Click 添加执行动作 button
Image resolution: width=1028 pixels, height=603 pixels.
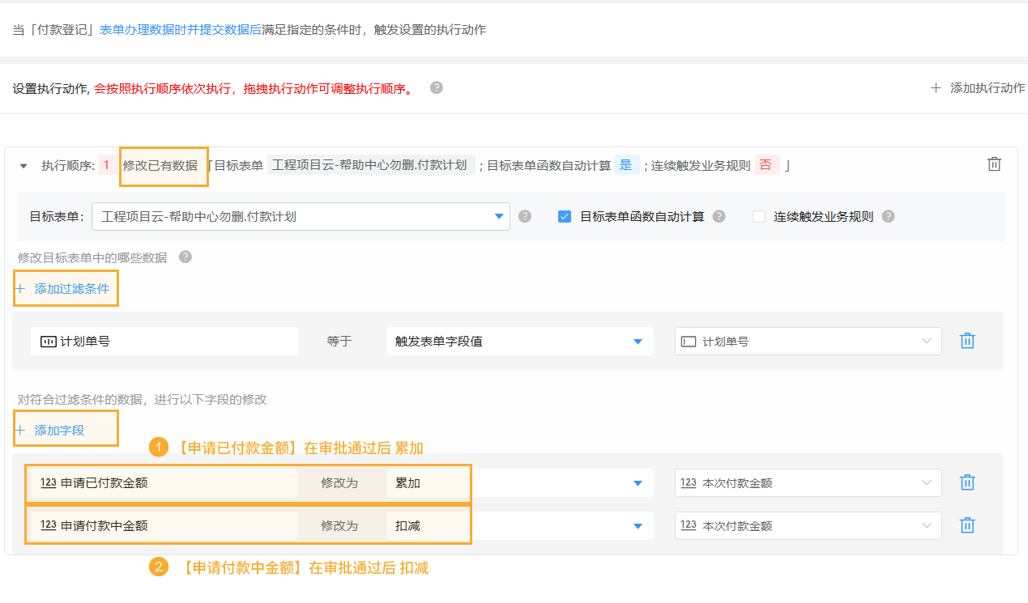979,88
